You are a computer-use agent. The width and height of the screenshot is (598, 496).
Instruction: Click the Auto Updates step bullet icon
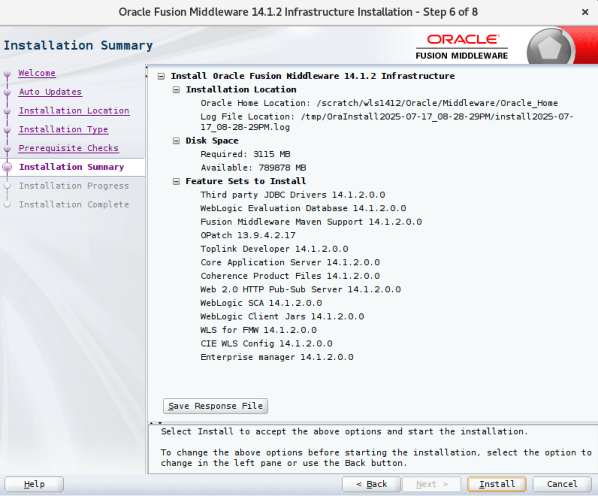(x=7, y=92)
